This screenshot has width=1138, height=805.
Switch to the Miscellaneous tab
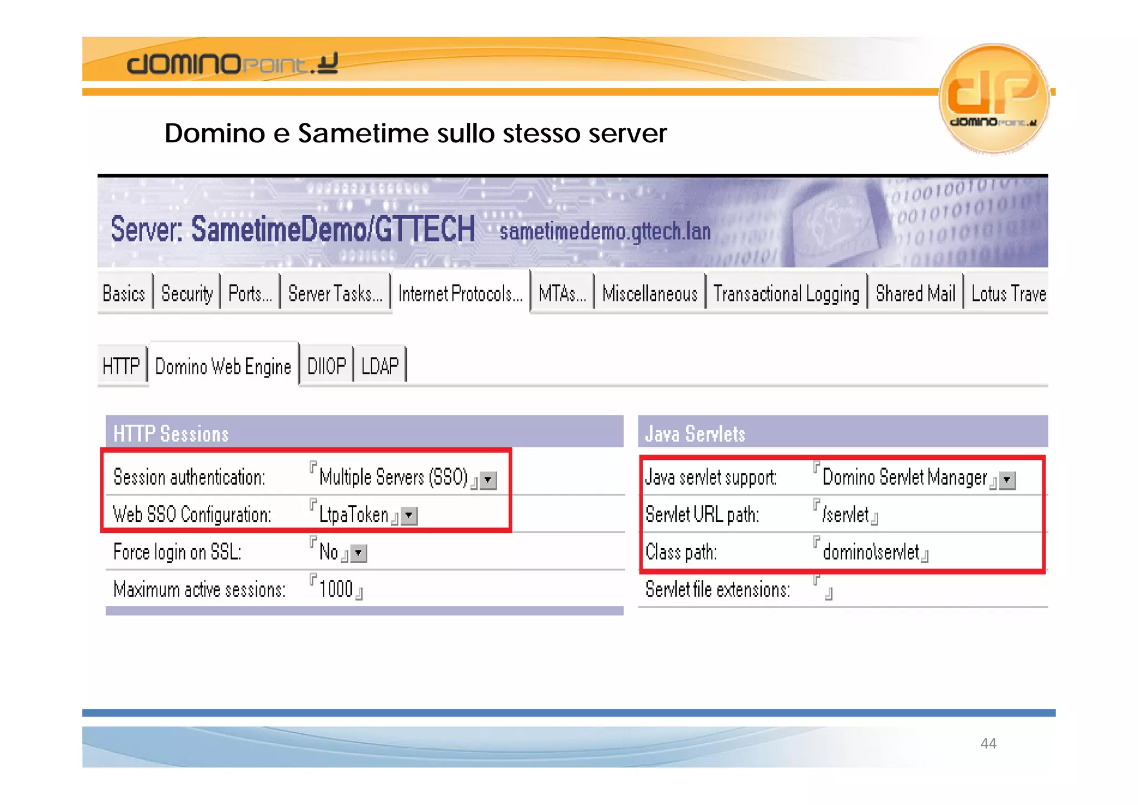click(x=650, y=293)
